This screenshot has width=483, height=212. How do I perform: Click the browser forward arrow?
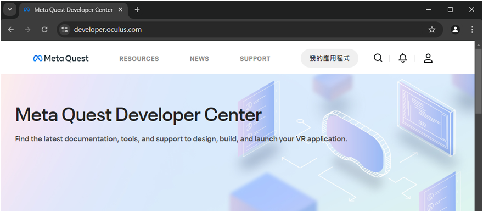(x=28, y=30)
